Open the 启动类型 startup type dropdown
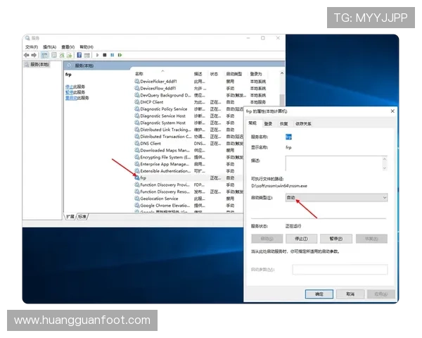The height and width of the screenshot is (338, 422). pos(335,199)
